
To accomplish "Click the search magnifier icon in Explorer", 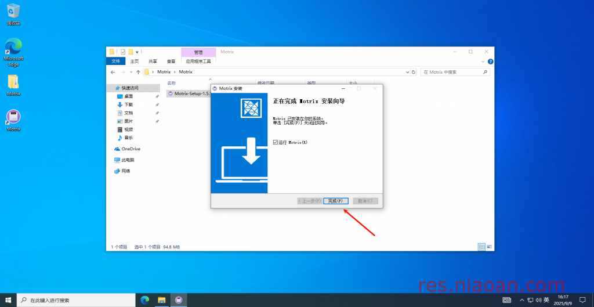I will coord(486,72).
